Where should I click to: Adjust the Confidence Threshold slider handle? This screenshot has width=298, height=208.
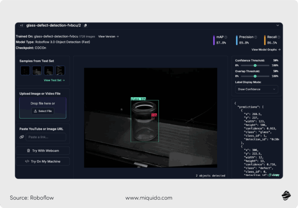click(255, 66)
